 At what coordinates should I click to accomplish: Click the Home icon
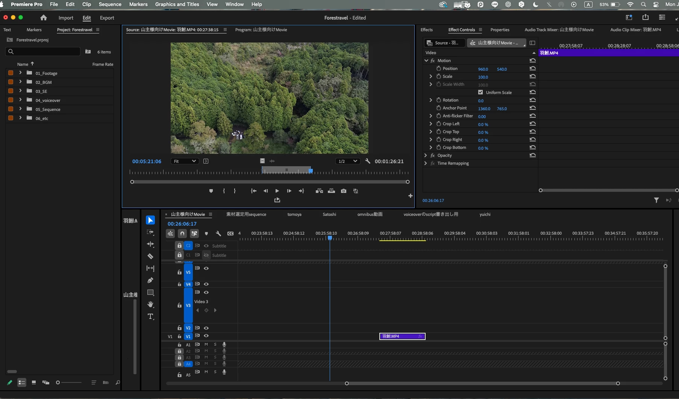[44, 18]
